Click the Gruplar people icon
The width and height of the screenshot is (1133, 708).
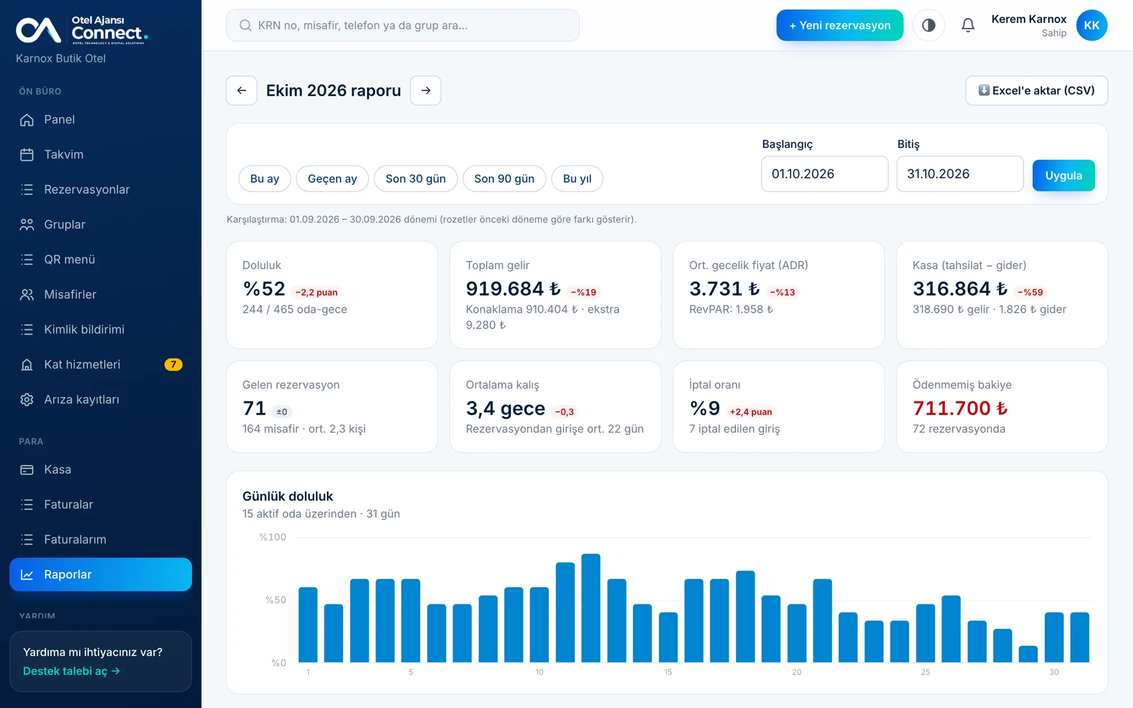click(27, 225)
